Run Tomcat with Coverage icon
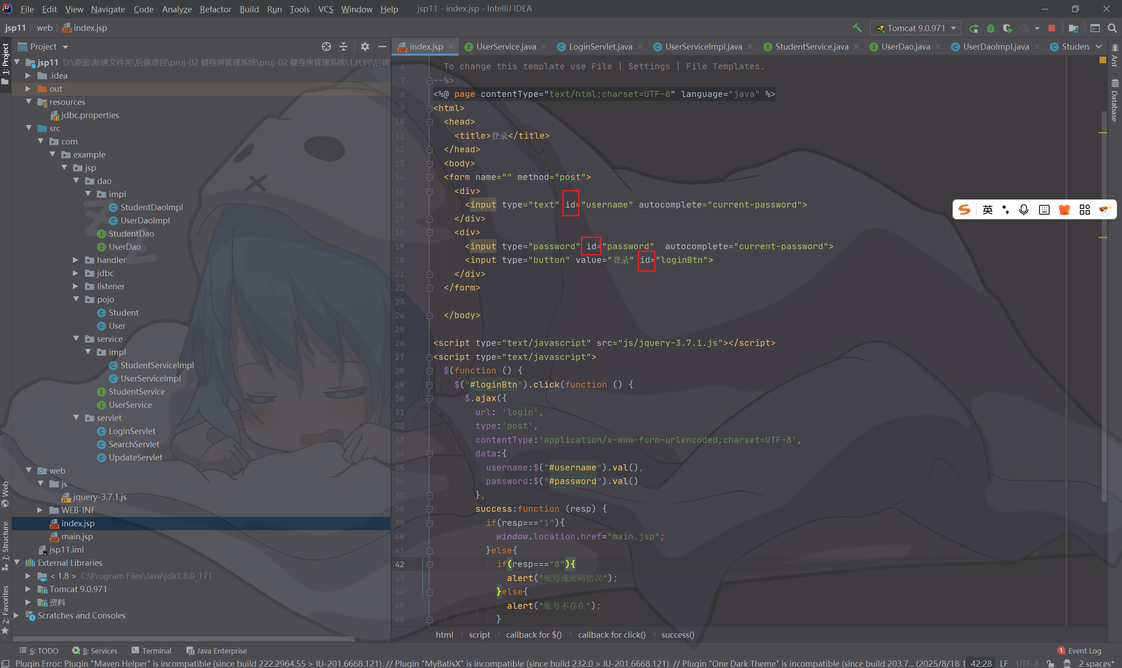The image size is (1122, 668). click(1008, 29)
